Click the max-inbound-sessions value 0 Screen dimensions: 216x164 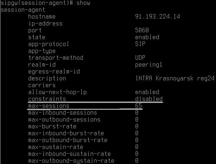click(137, 113)
